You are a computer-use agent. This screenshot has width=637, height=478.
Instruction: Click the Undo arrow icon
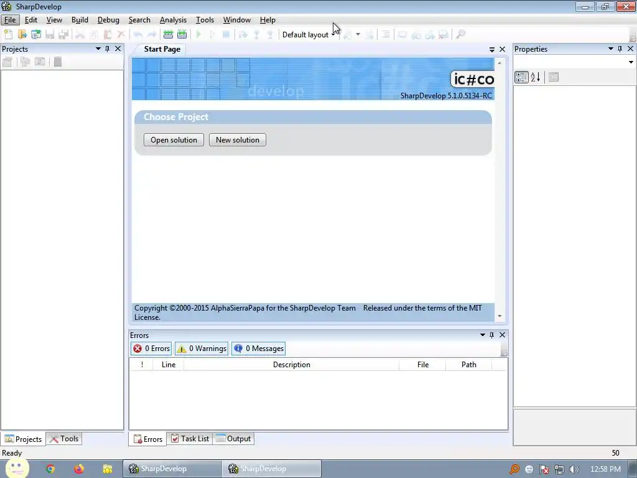coord(138,35)
